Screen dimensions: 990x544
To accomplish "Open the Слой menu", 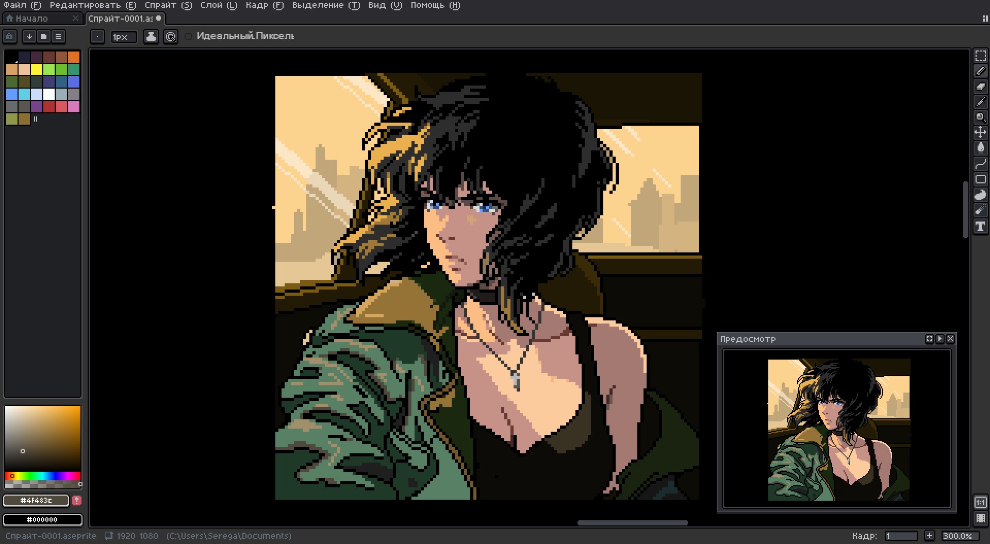I will point(219,6).
